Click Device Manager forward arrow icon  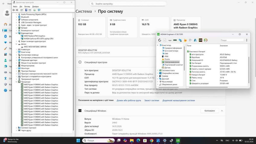[x=17, y=10]
